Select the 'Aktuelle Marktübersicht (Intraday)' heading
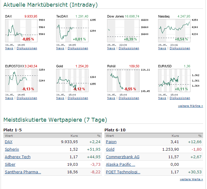 [50, 5]
